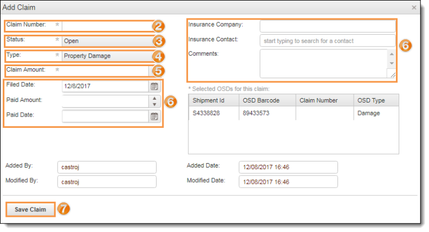Close the Add Claim dialog
The width and height of the screenshot is (429, 232).
tap(414, 8)
